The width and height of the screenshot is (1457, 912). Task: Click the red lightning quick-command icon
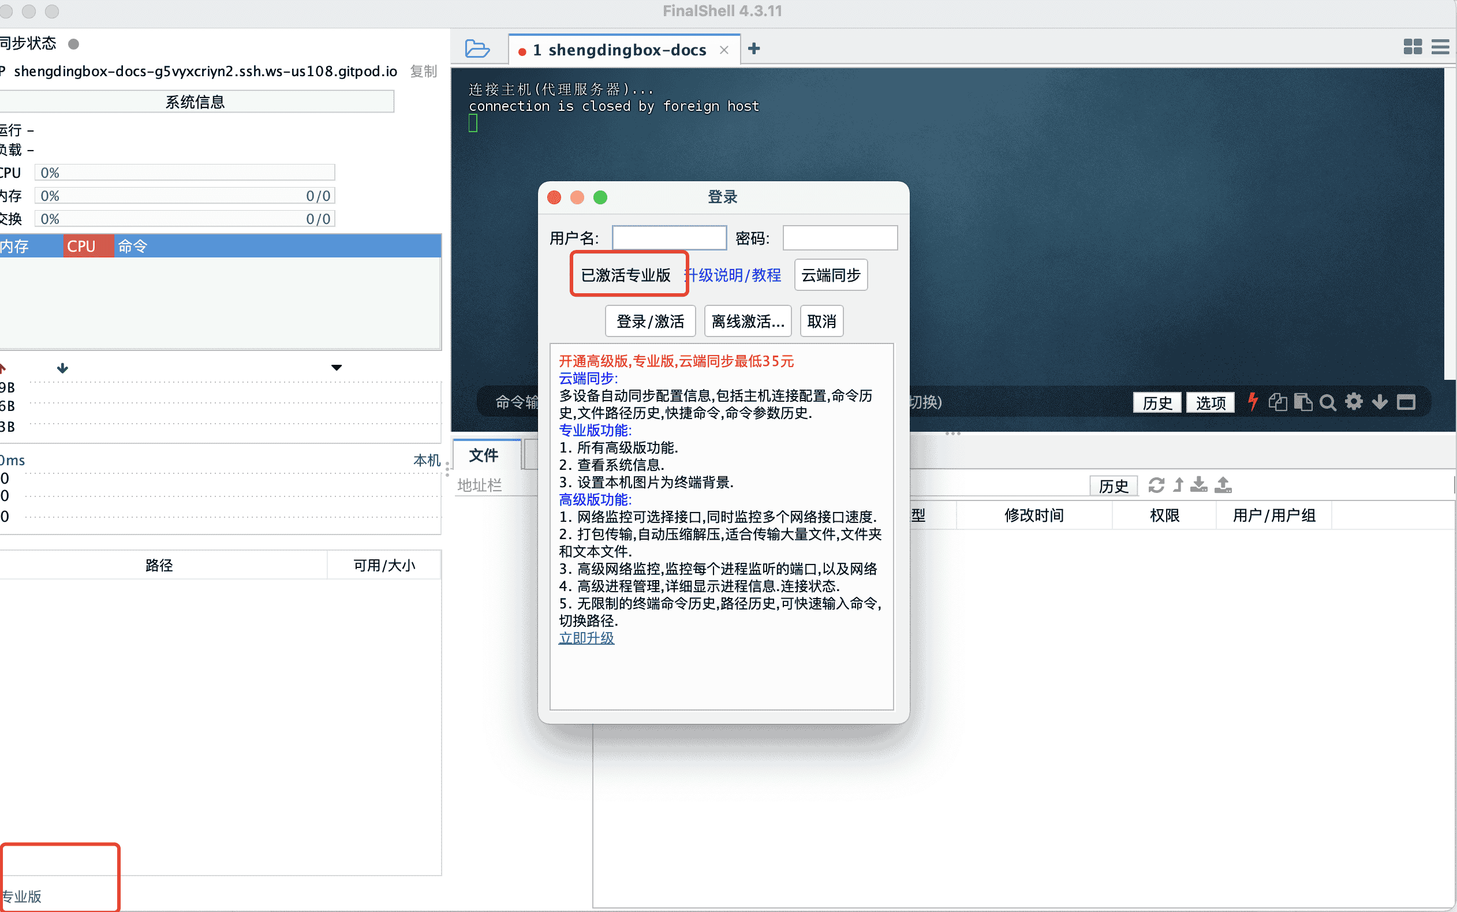tap(1253, 402)
